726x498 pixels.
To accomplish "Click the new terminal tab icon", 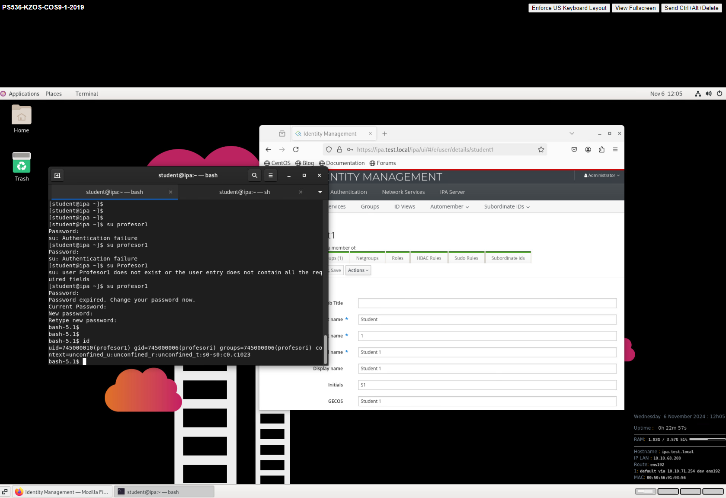I will [x=57, y=175].
